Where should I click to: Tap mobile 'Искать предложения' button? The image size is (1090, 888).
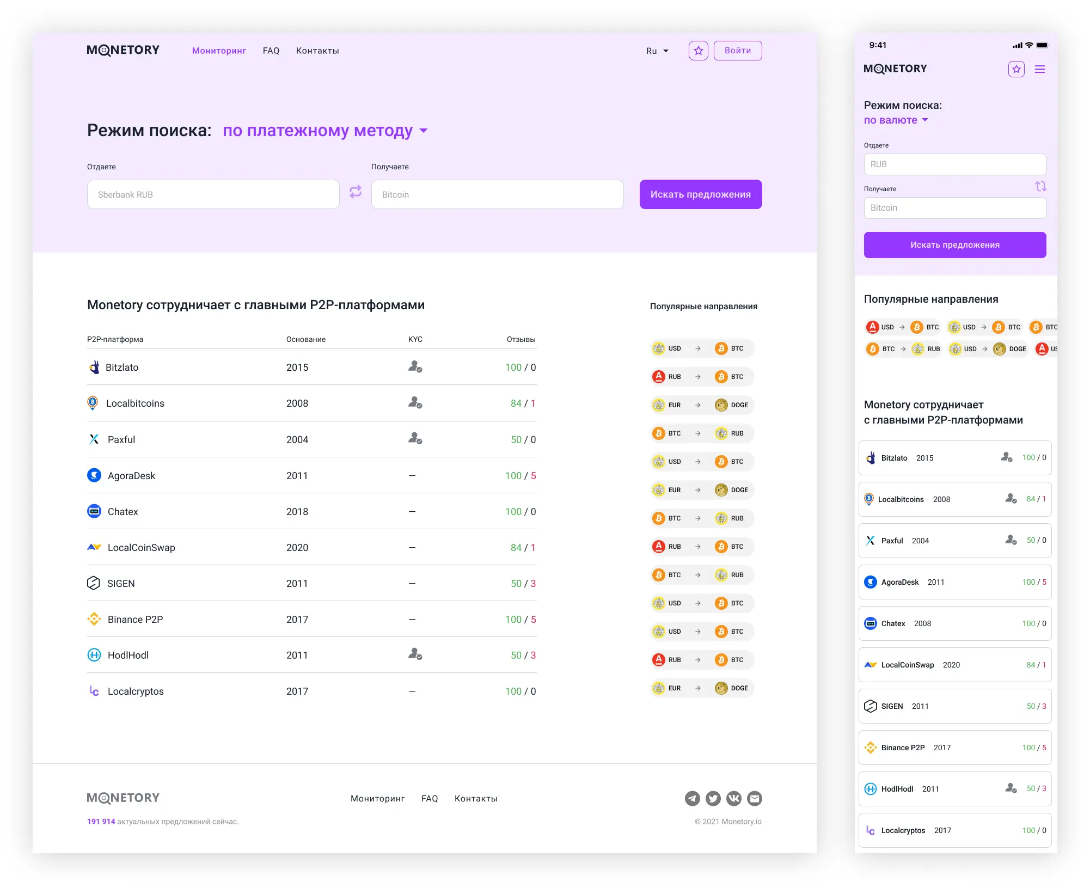pos(954,245)
